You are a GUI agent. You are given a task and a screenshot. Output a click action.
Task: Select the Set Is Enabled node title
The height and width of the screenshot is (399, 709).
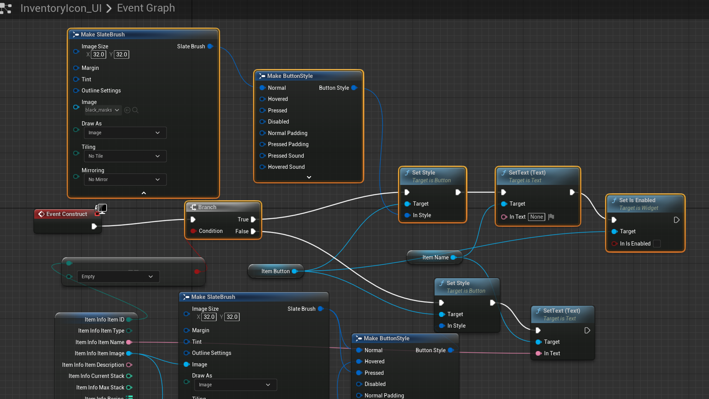(637, 200)
